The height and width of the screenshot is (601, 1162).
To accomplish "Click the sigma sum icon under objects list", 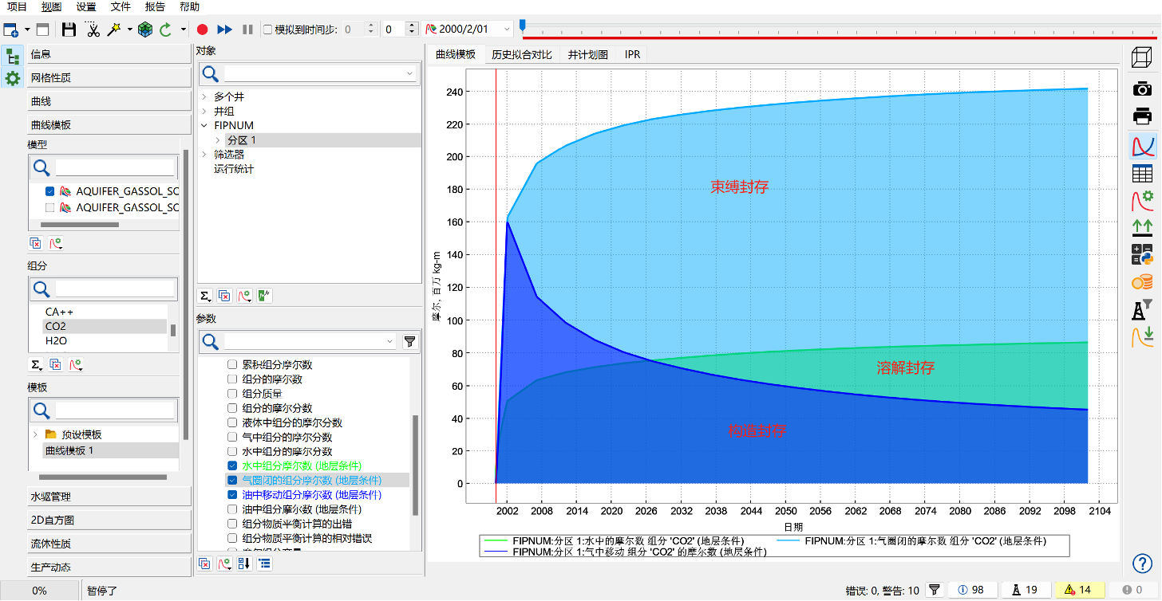I will click(205, 296).
